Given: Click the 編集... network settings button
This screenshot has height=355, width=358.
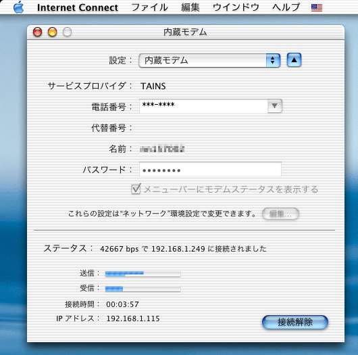Looking at the screenshot, I should click(280, 214).
